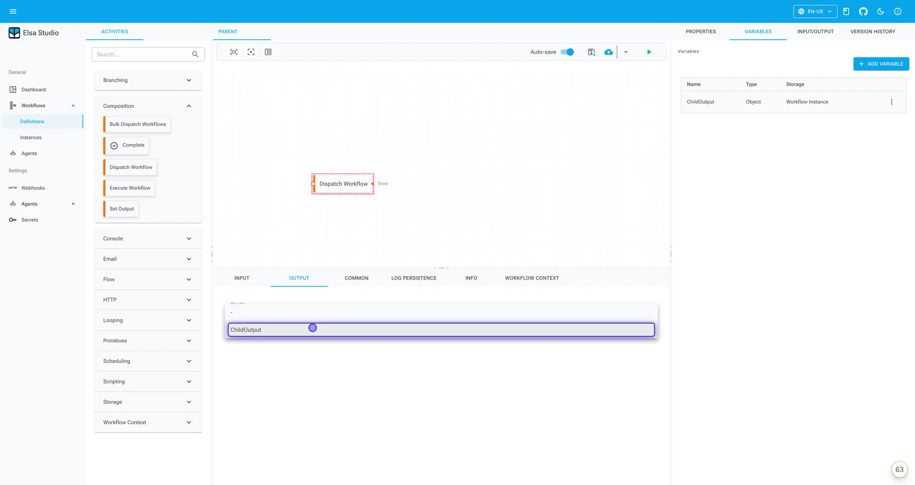Image resolution: width=915 pixels, height=485 pixels.
Task: Click the search magnifier icon
Action: tap(195, 54)
